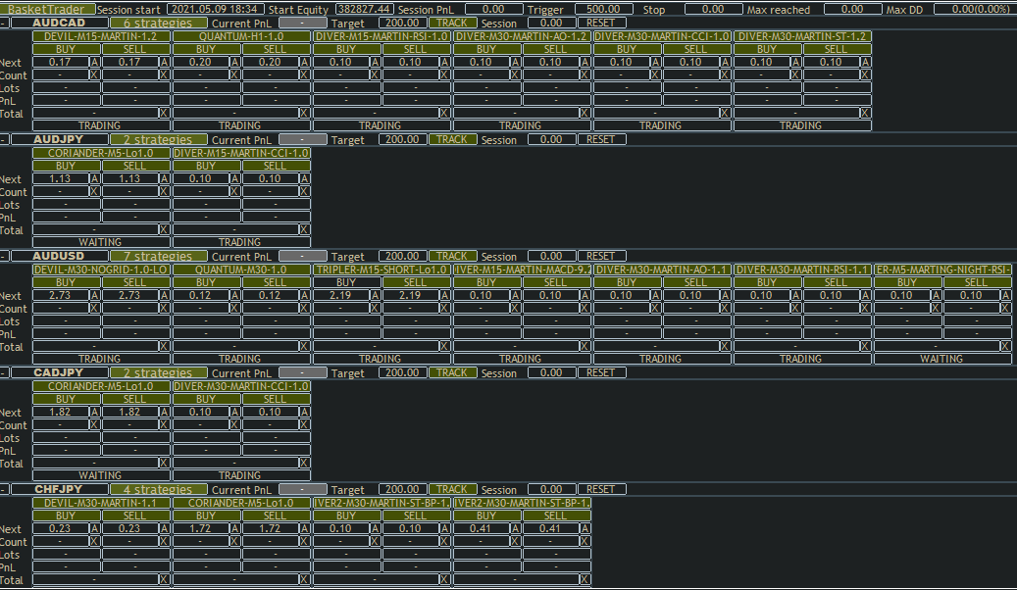The height and width of the screenshot is (590, 1017).
Task: Click the Session start date field
Action: pyautogui.click(x=216, y=10)
